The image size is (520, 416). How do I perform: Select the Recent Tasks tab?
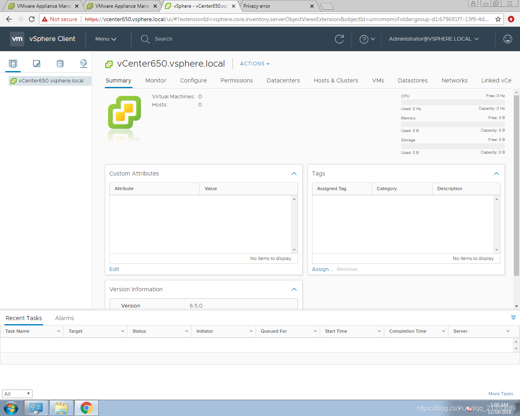point(24,318)
